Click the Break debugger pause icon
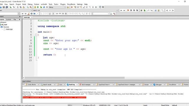Viewport: 189px width, 106px height. point(93,7)
